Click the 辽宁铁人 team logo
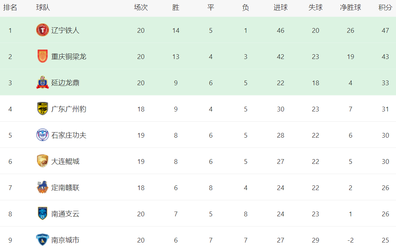Viewport: 396px width, 252px height. tap(43, 30)
